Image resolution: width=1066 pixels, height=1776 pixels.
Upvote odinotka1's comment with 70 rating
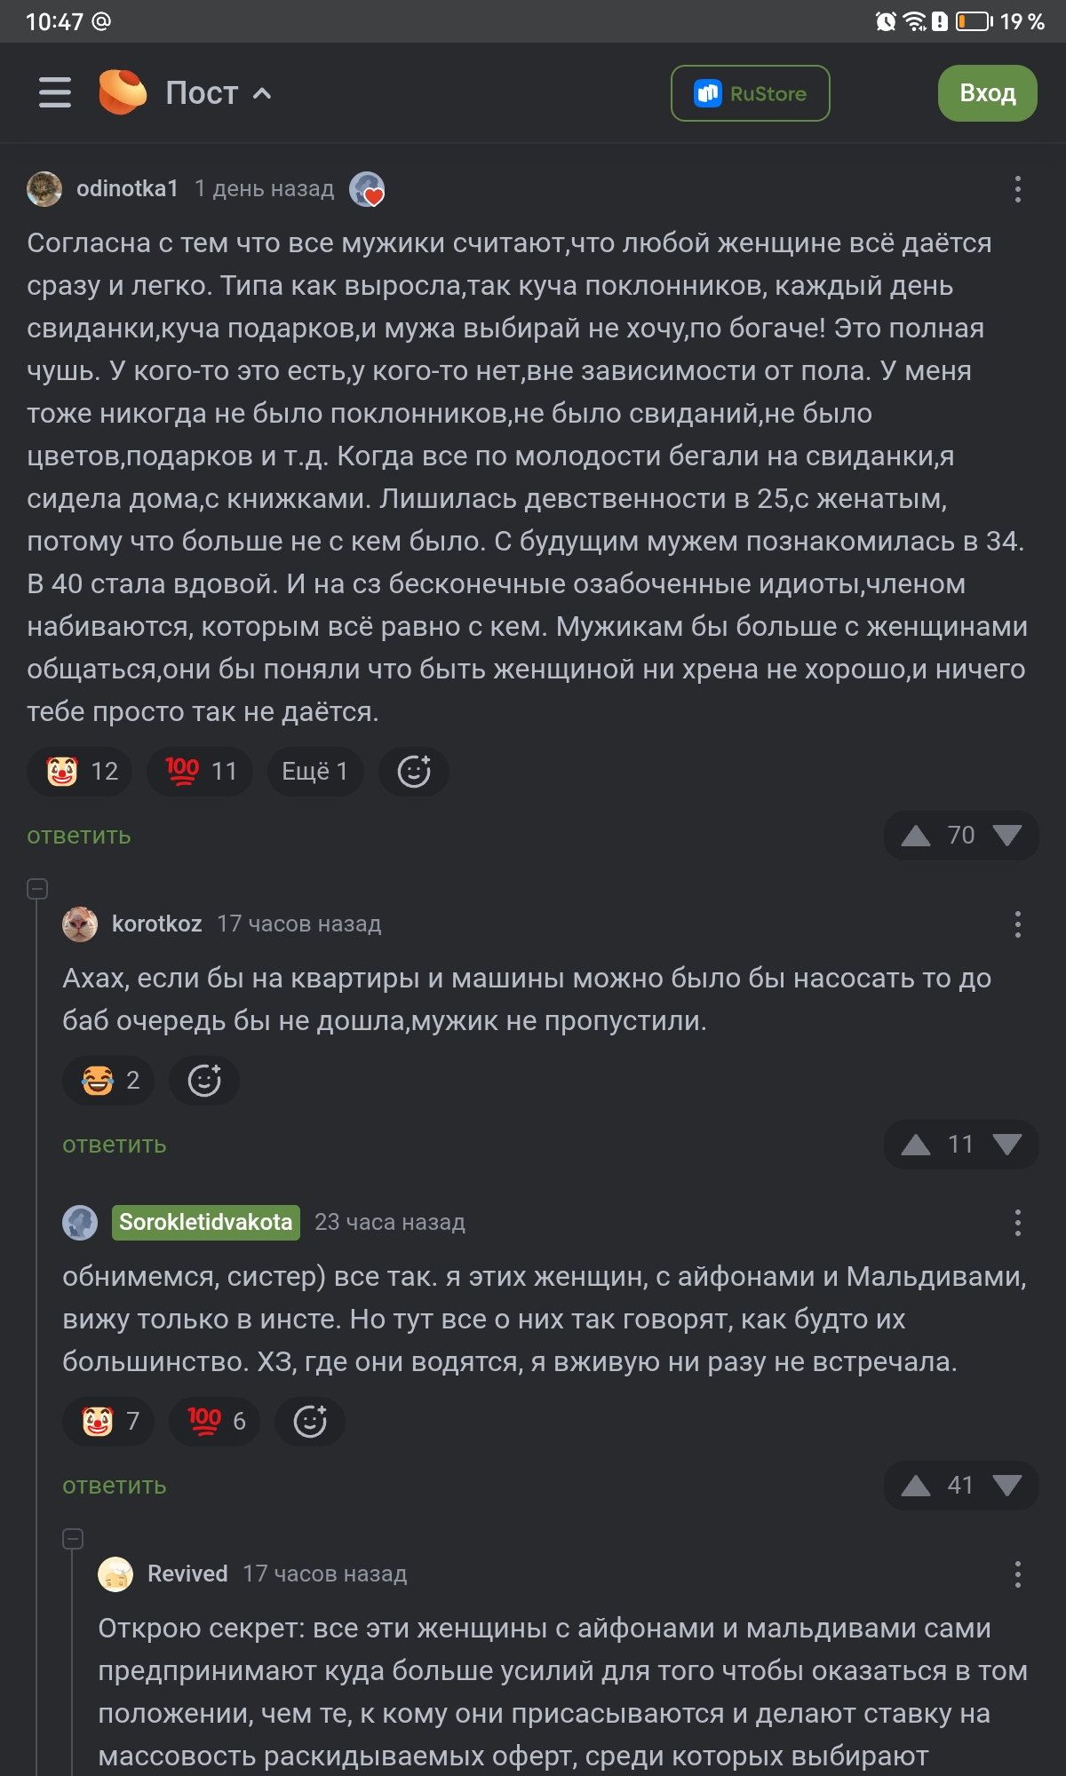(x=915, y=836)
